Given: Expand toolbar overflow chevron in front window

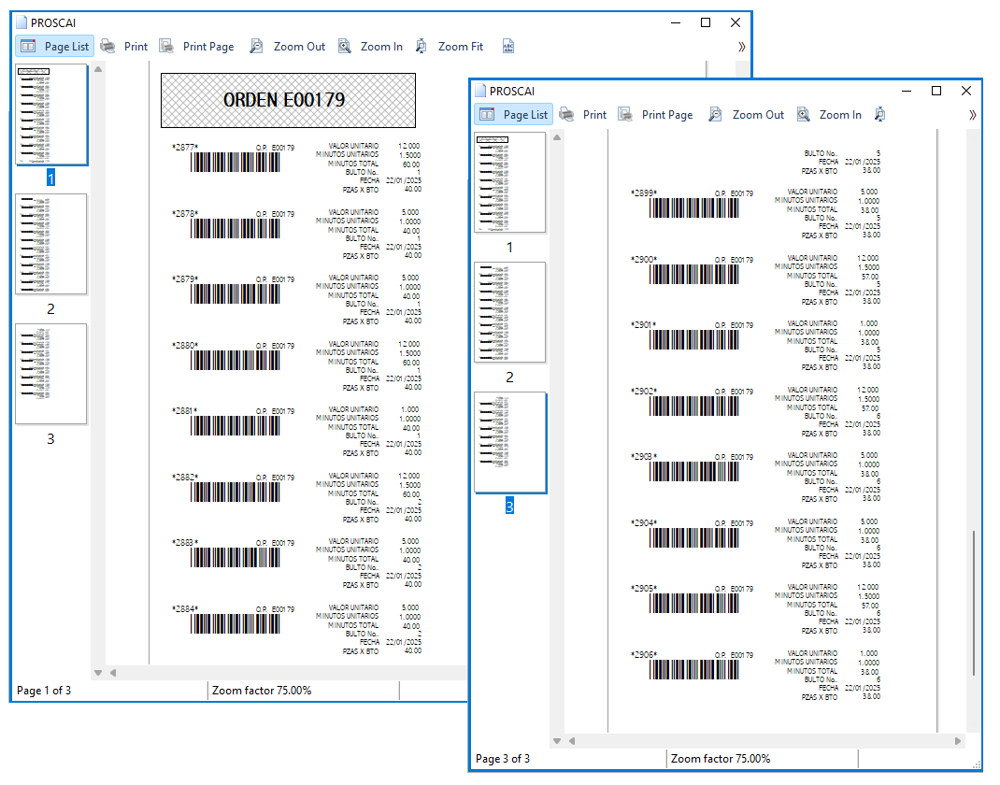Looking at the screenshot, I should pos(973,115).
